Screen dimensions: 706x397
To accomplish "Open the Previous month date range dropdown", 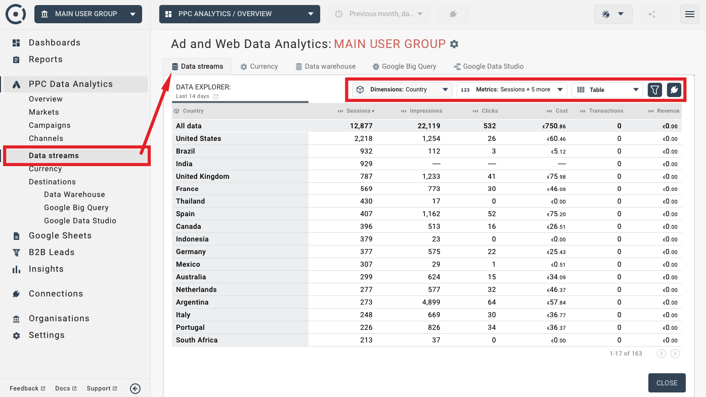I will 379,14.
